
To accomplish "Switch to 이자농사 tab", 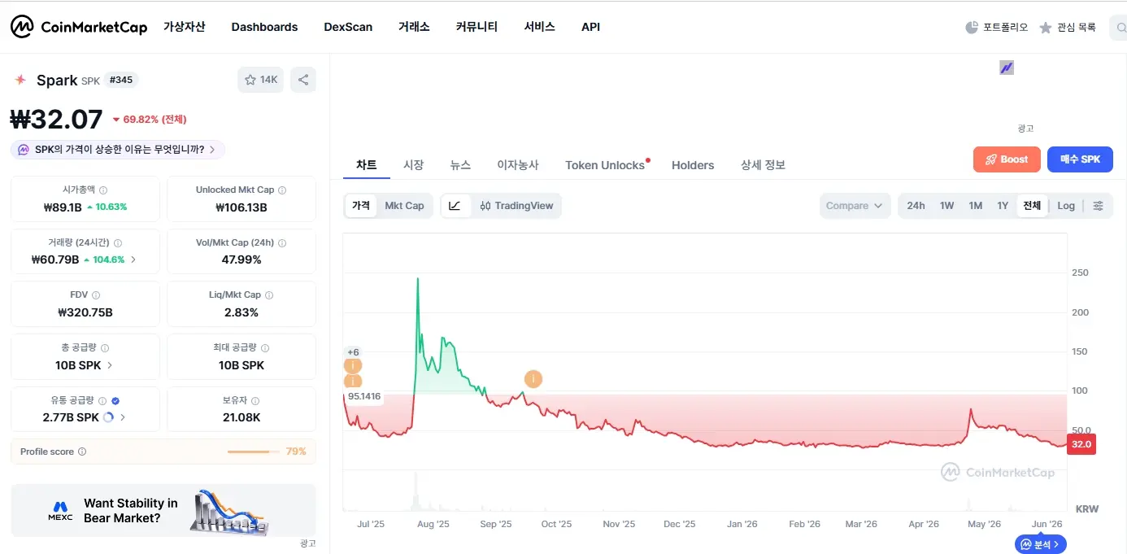I will (x=518, y=165).
